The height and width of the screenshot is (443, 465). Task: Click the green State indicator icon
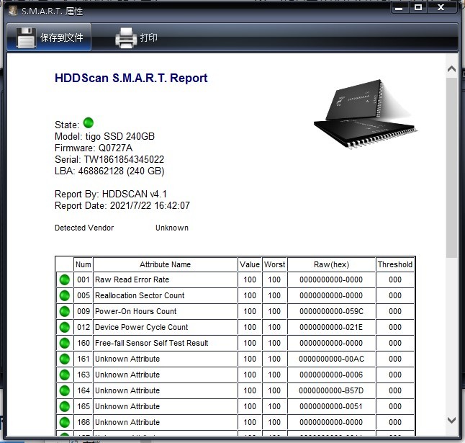click(89, 123)
